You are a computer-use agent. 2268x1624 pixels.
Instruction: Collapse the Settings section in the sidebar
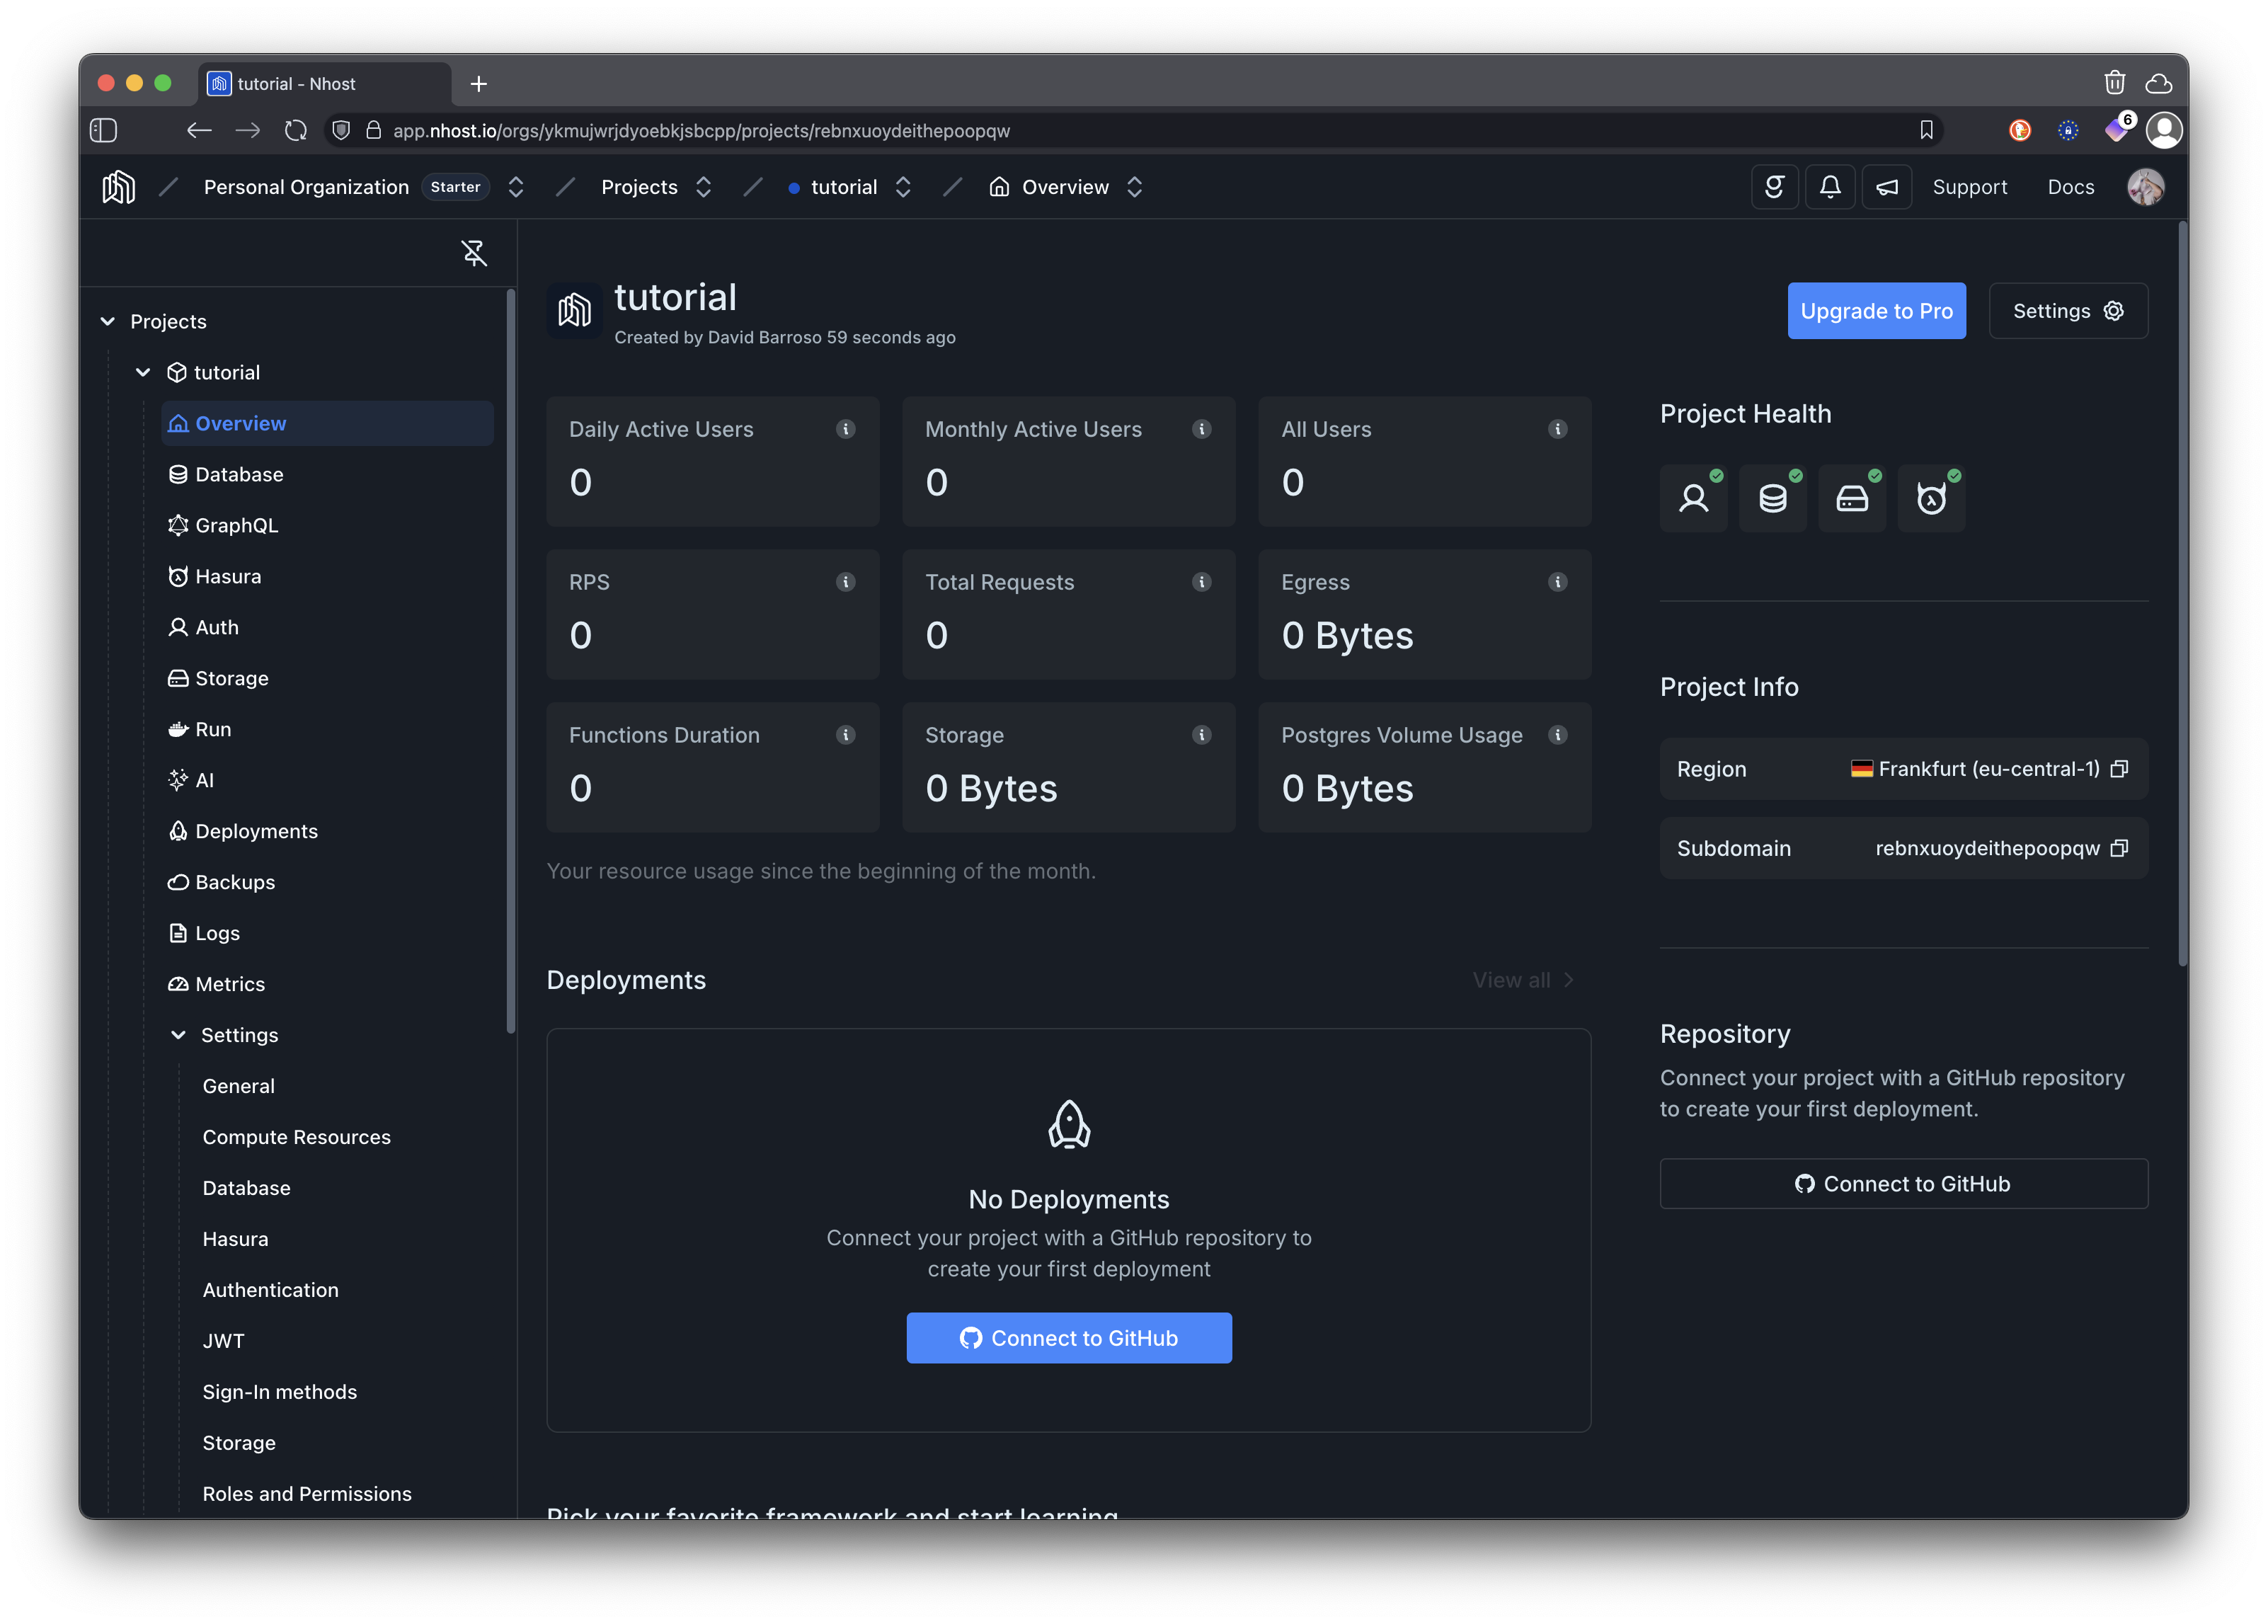click(x=179, y=1035)
